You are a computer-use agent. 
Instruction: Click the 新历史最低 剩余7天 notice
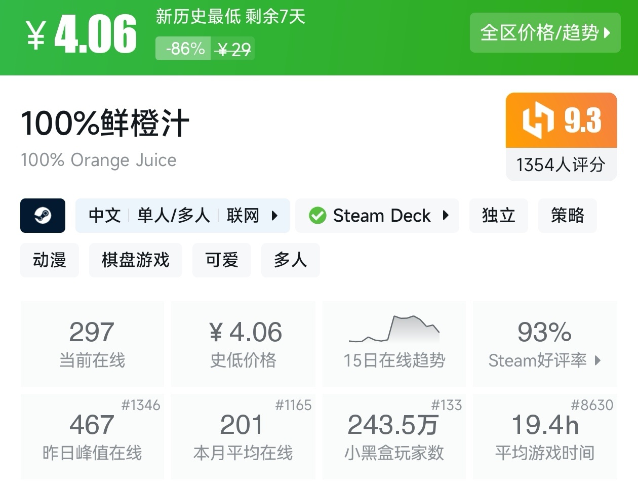point(230,17)
